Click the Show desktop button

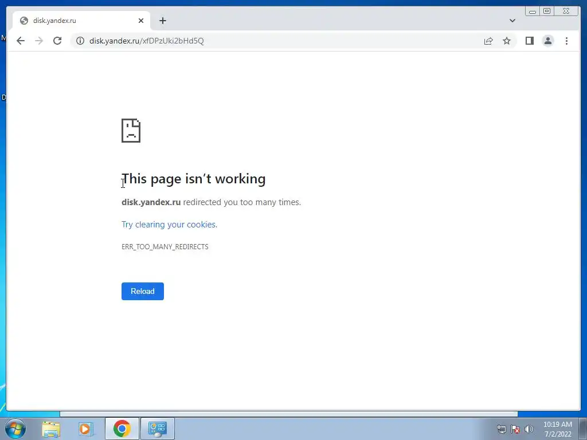583,429
